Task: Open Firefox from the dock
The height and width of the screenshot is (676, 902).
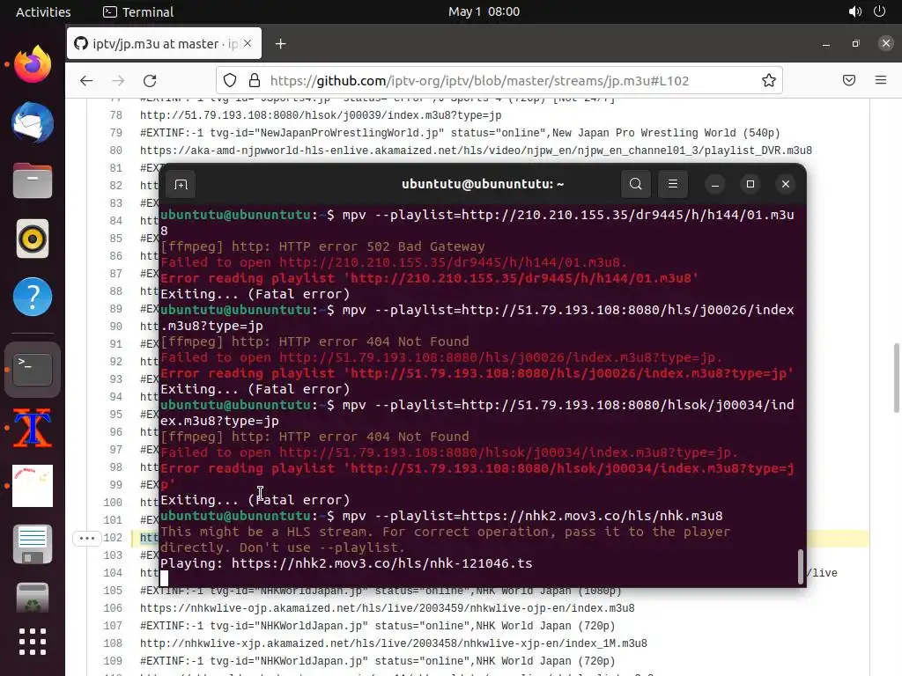Action: point(33,64)
